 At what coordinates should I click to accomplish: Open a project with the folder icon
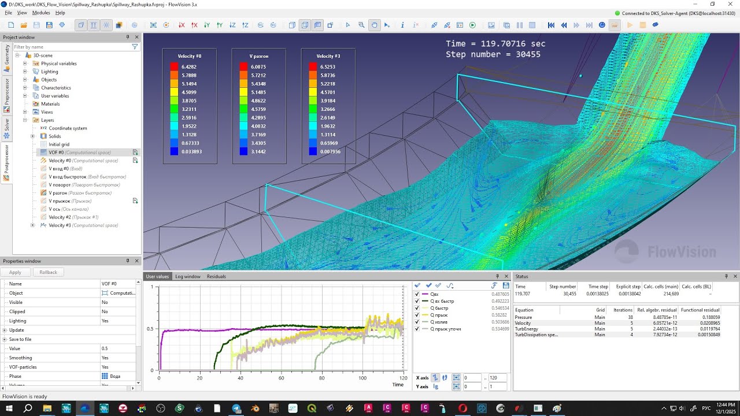coord(24,25)
